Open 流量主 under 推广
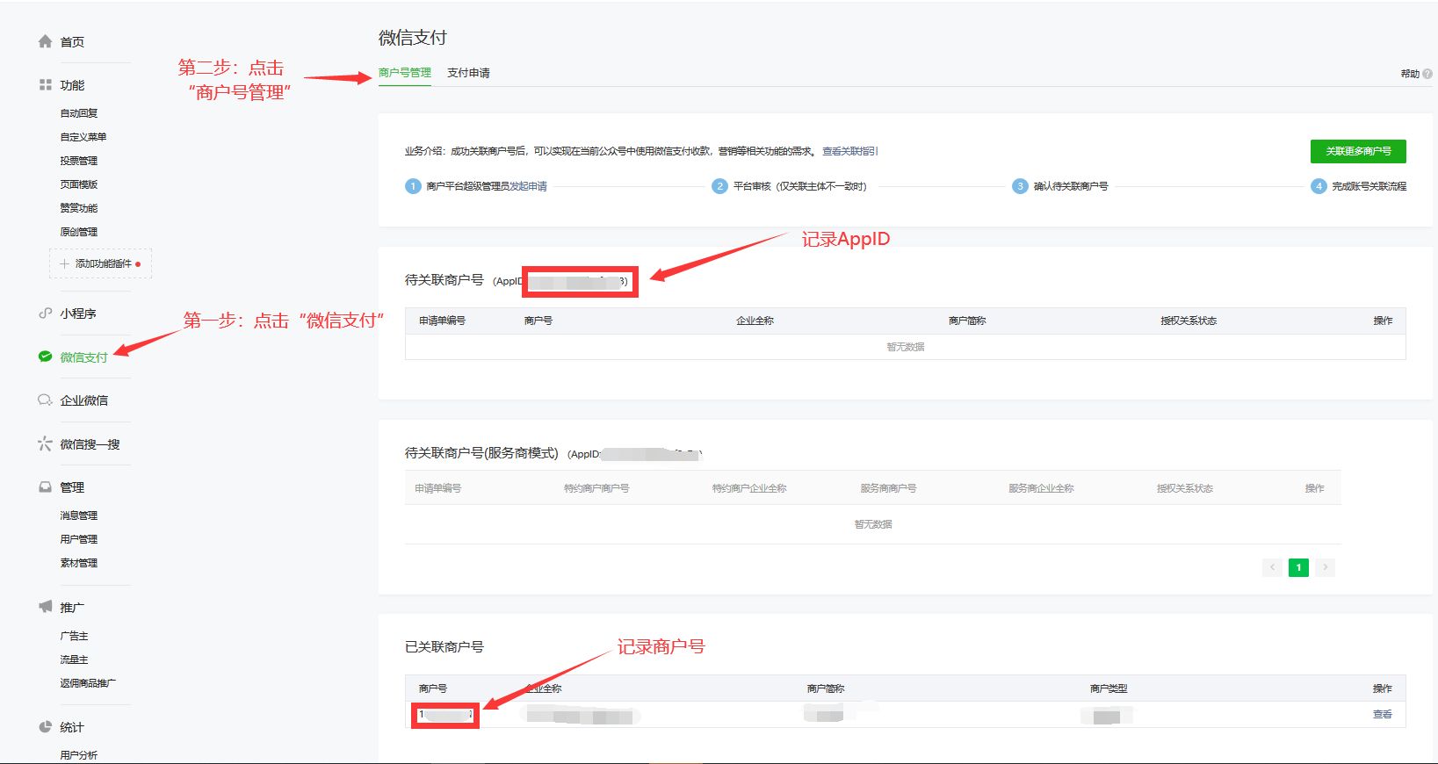The image size is (1438, 764). pos(74,659)
